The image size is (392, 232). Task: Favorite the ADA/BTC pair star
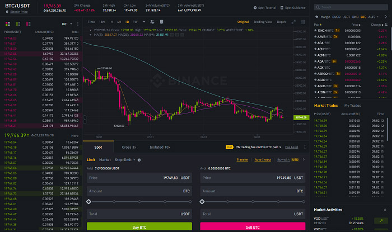click(315, 61)
